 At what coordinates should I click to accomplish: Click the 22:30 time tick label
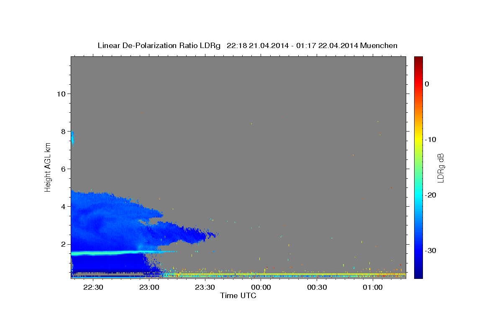[93, 287]
